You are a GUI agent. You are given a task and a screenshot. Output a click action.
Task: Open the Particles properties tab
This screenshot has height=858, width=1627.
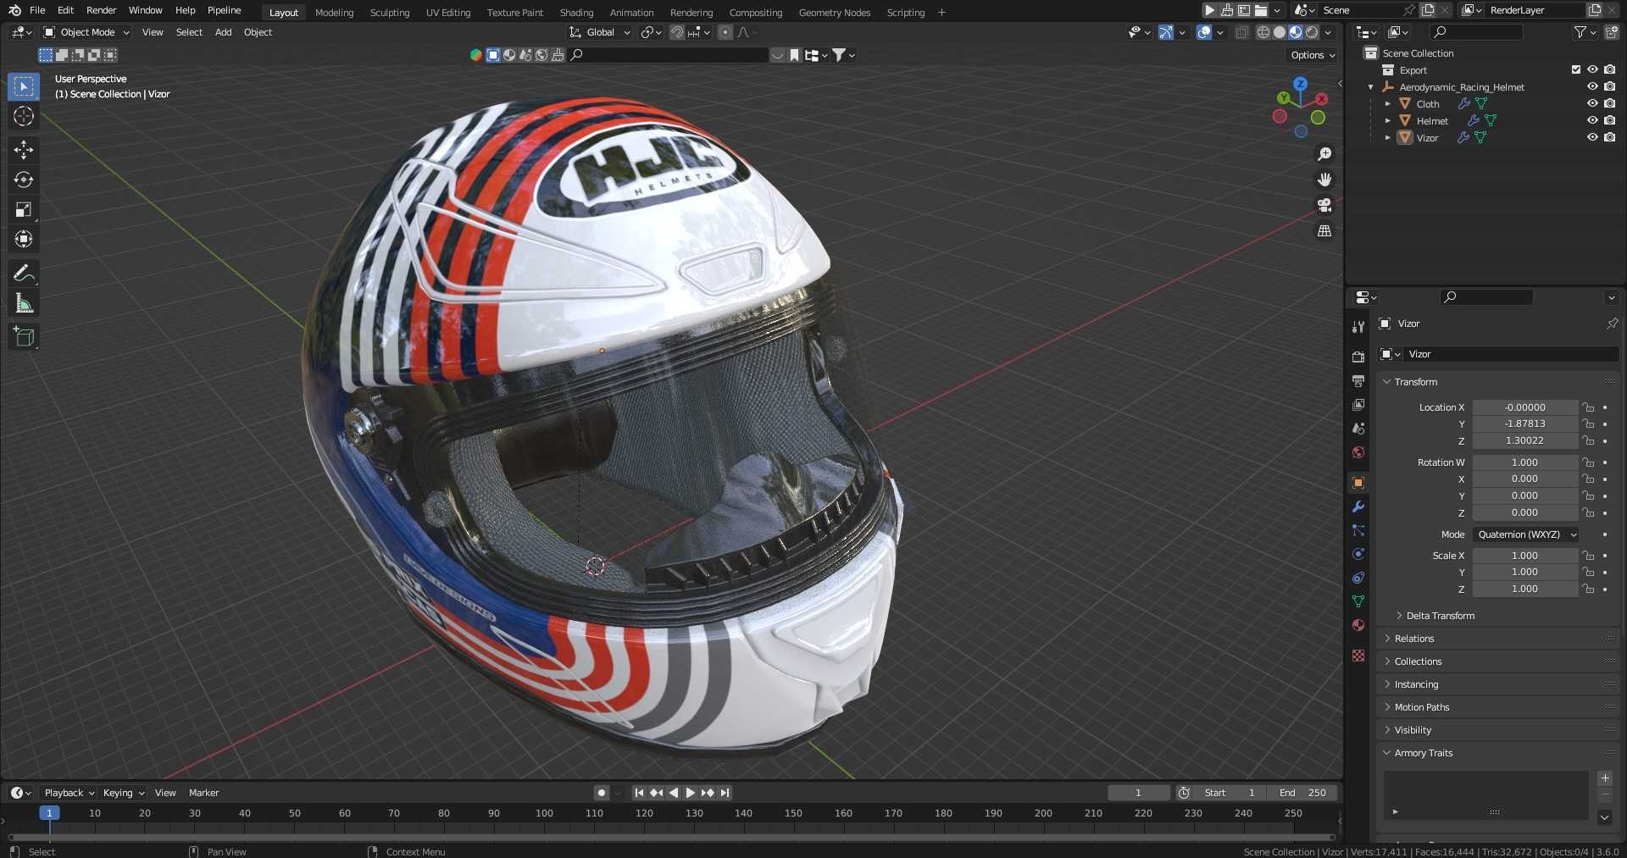(1358, 530)
